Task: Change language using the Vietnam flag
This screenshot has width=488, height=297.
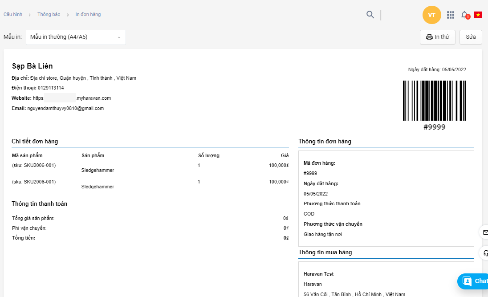Action: point(478,15)
